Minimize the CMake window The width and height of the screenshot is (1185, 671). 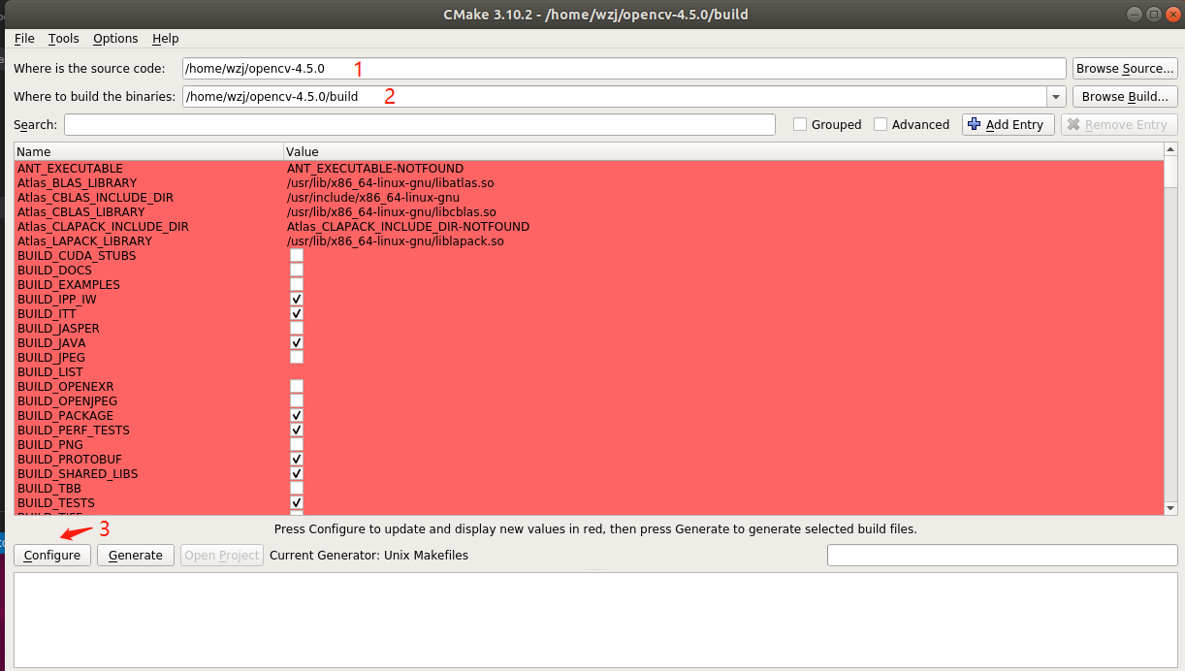click(1136, 15)
